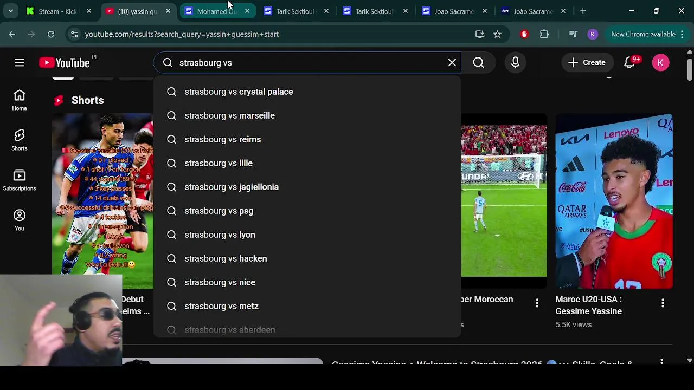Open the Extensions puzzle icon

pyautogui.click(x=544, y=34)
